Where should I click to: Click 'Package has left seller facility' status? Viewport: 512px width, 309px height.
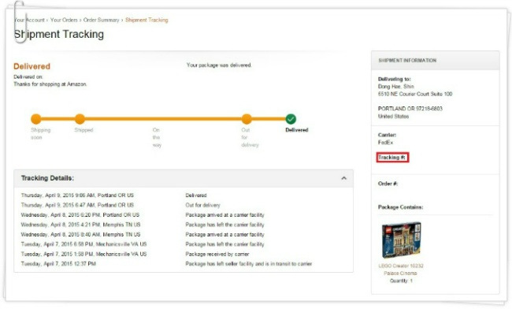click(248, 264)
